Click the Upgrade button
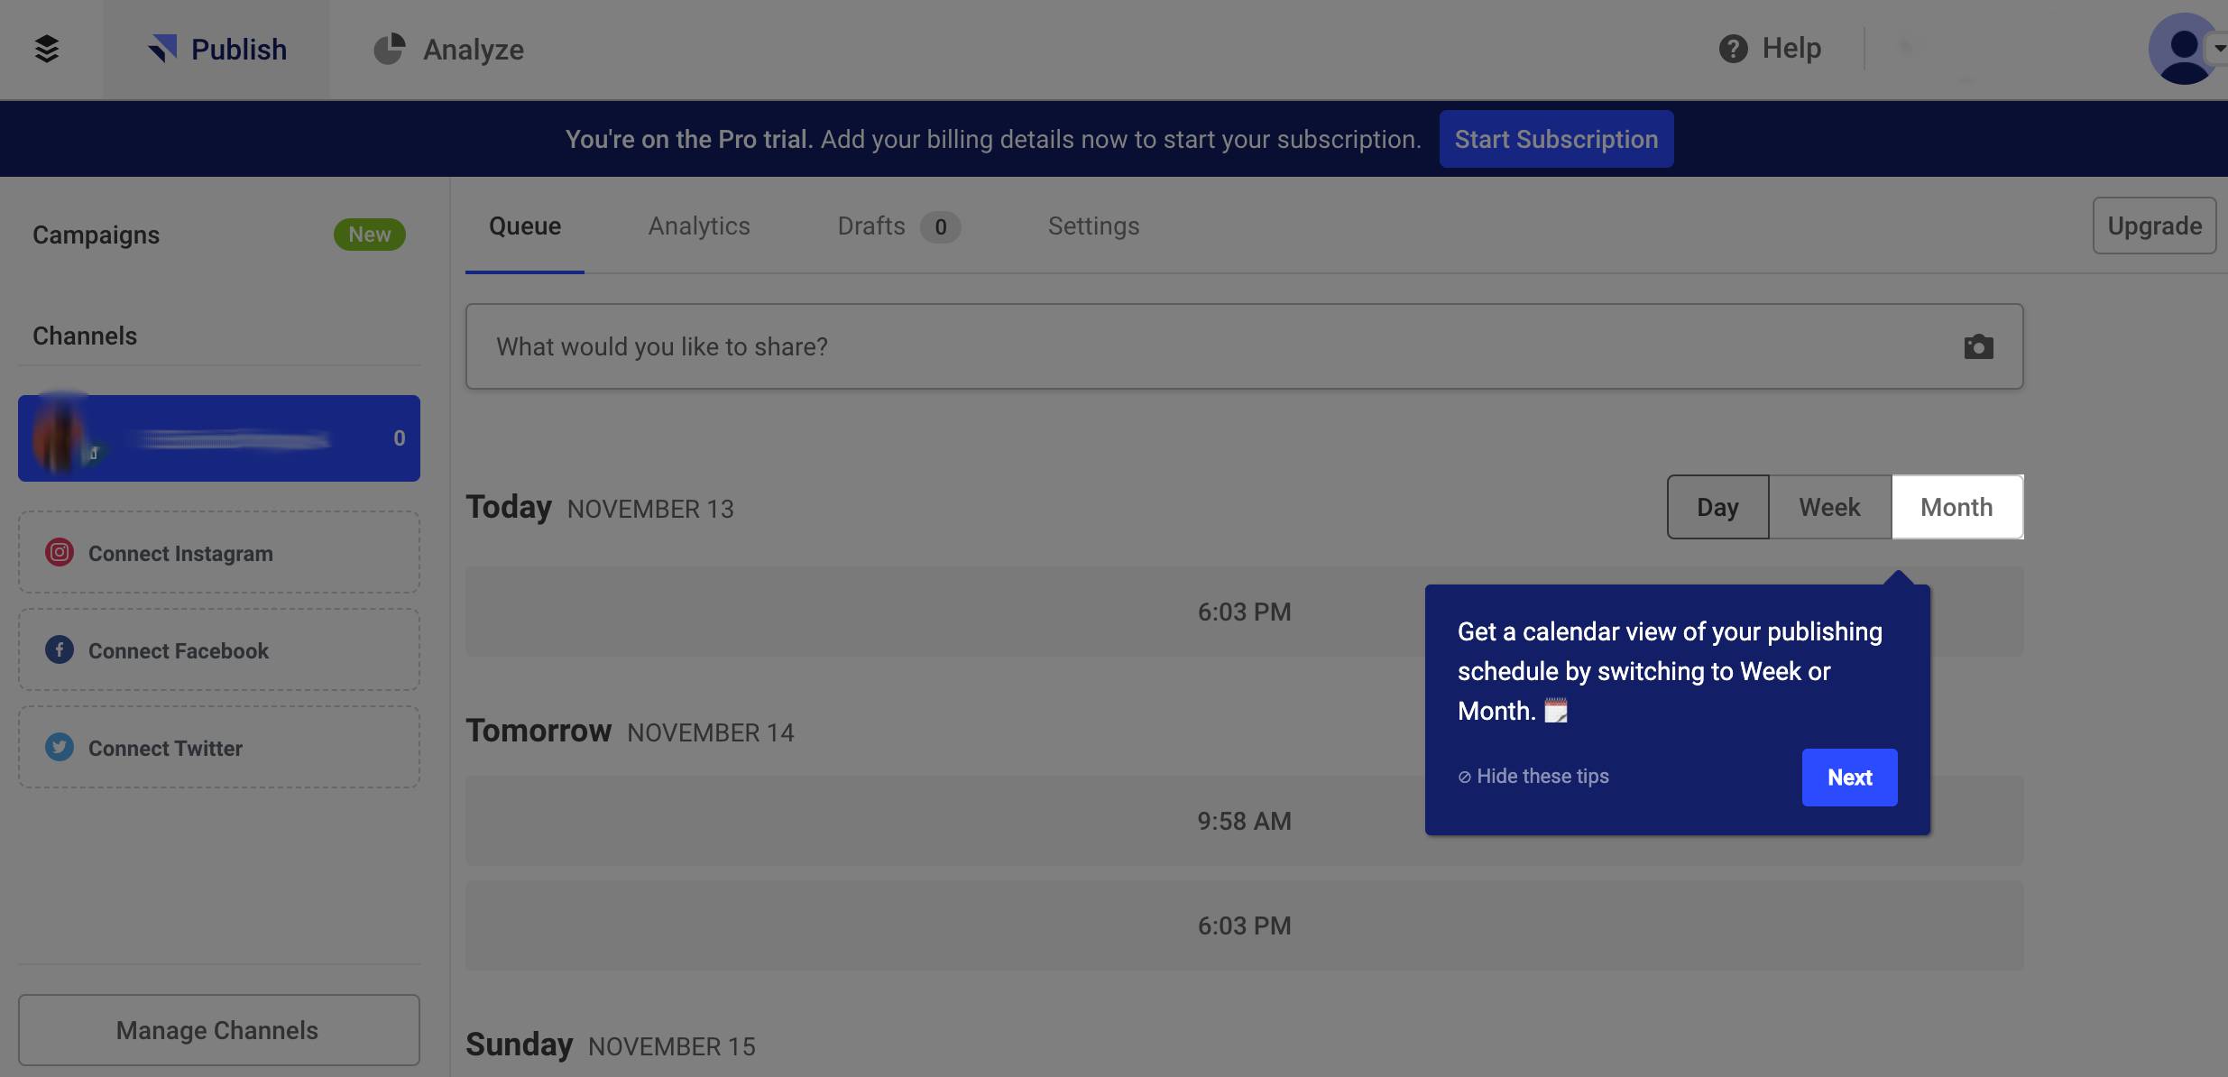Screen dimensions: 2228x1077 point(2154,226)
